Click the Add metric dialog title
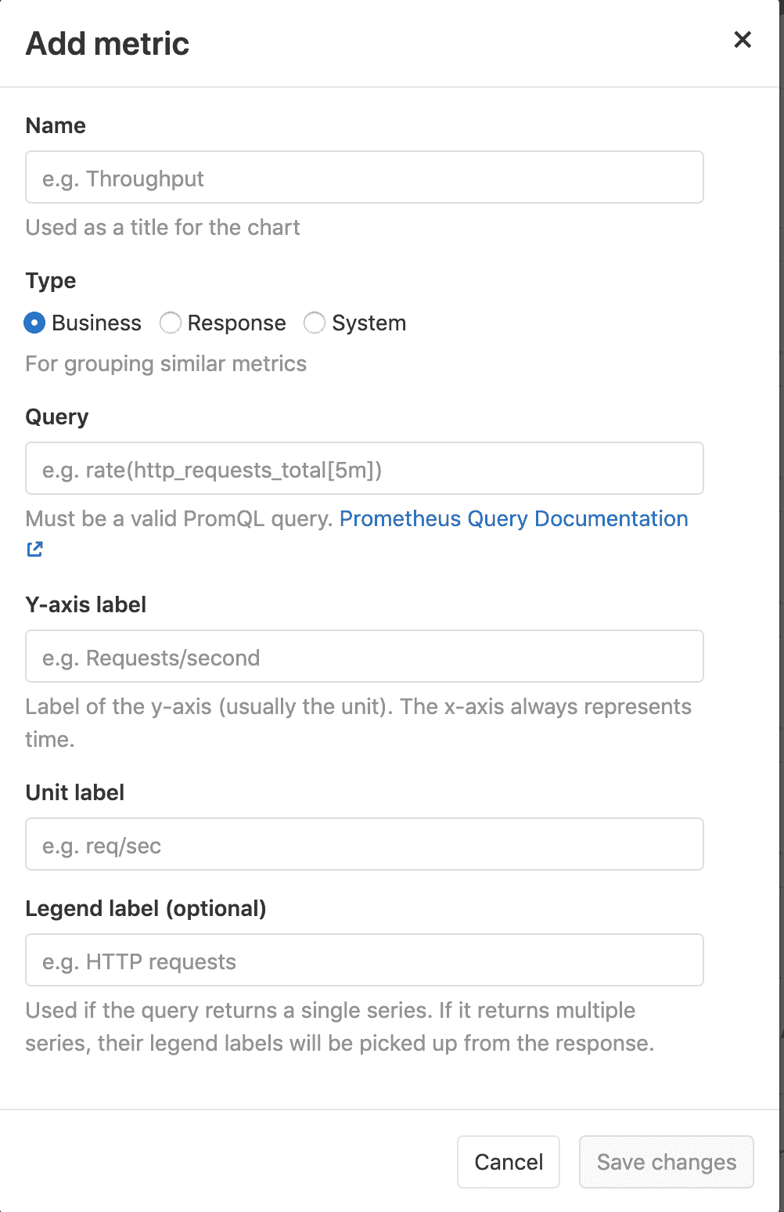This screenshot has height=1212, width=784. click(108, 44)
